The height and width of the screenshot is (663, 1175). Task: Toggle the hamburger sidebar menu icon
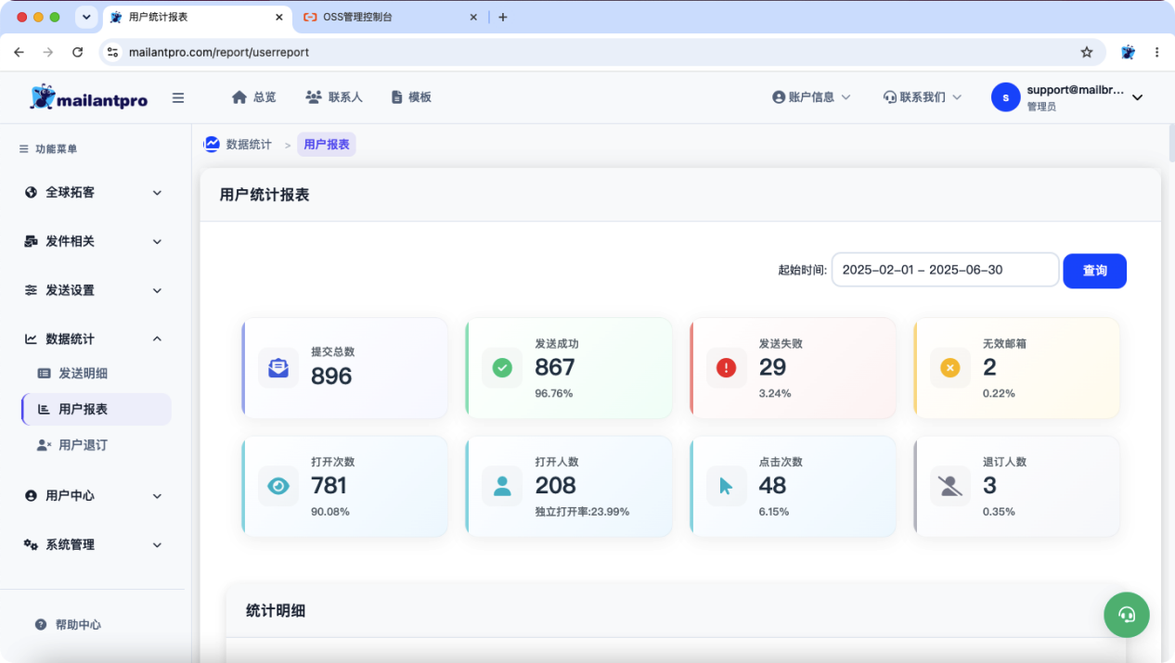[178, 97]
